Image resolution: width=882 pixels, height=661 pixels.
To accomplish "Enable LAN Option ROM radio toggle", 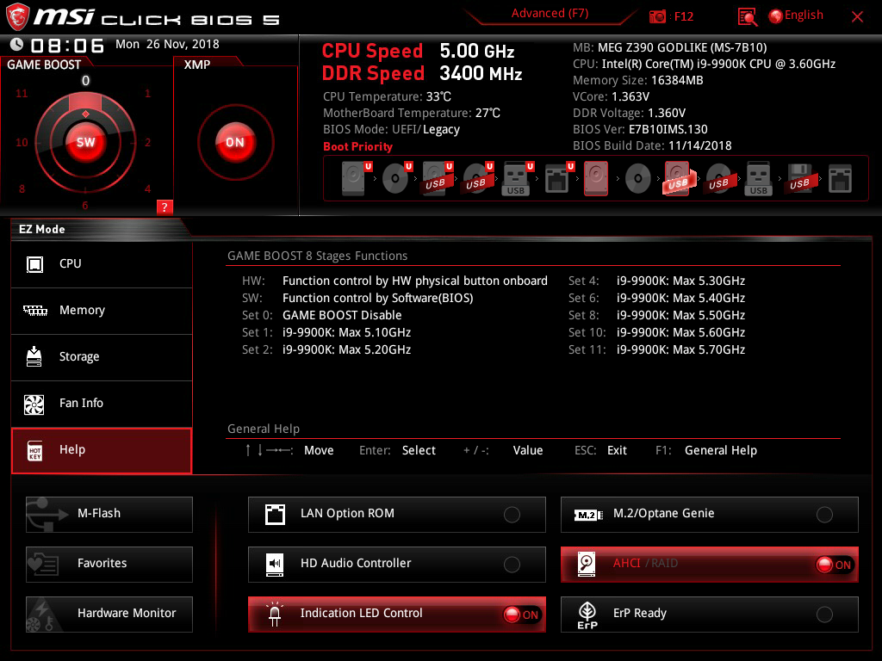I will tap(512, 515).
